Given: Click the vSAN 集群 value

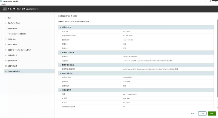Looking at the screenshot, I should point(127,82).
